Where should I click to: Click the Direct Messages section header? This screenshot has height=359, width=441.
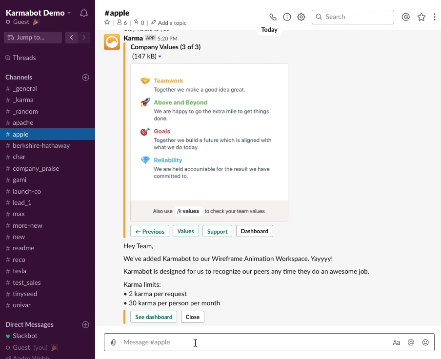(30, 324)
